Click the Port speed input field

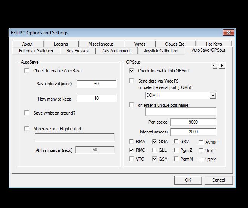pyautogui.click(x=193, y=122)
